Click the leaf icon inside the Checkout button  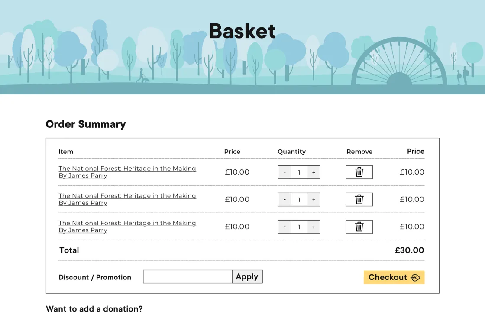(x=415, y=277)
